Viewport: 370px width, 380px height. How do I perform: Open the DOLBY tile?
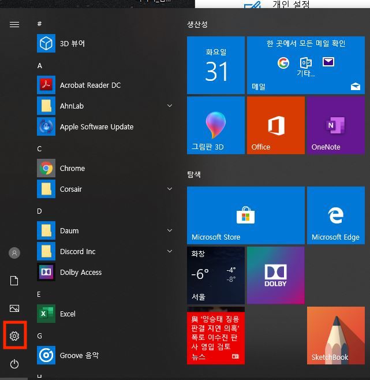click(276, 275)
